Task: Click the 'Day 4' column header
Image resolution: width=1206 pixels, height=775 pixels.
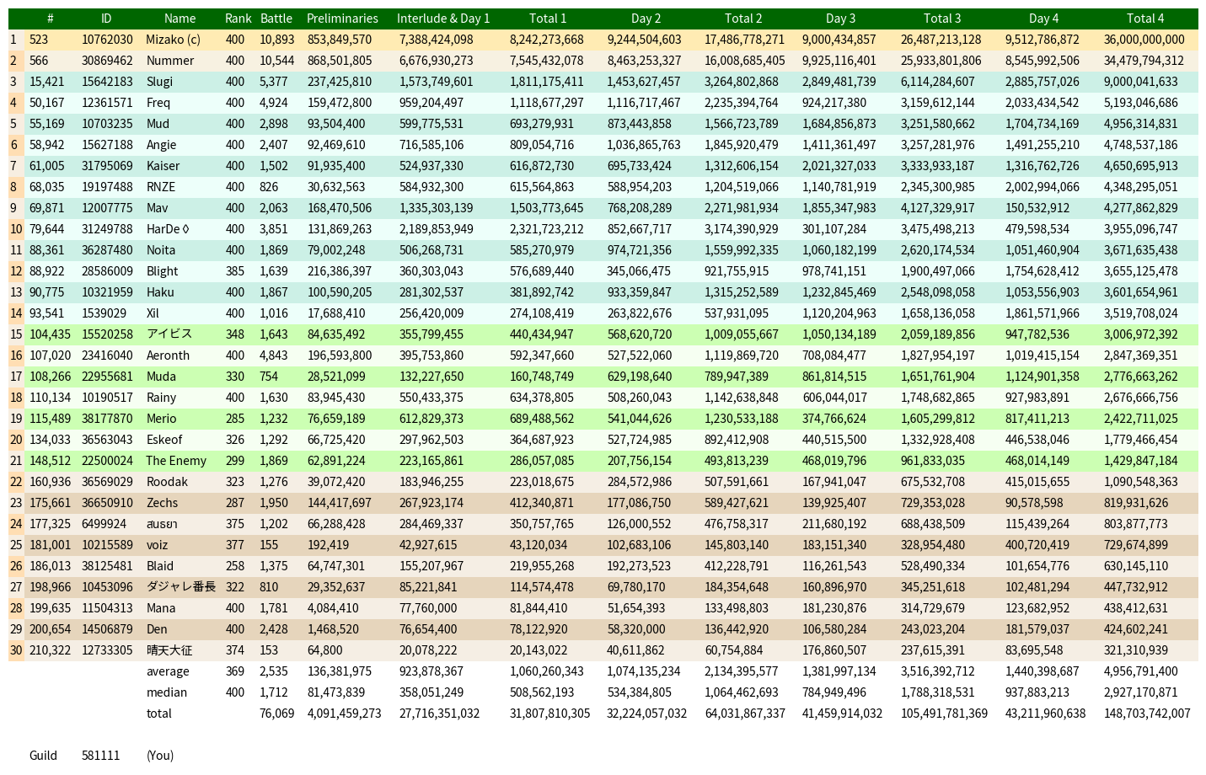Action: [x=1043, y=19]
